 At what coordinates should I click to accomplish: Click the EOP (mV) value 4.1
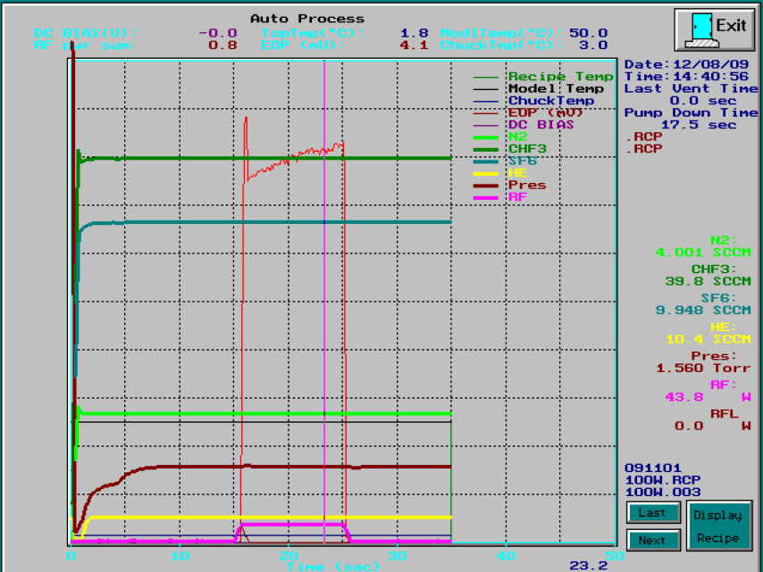pos(414,46)
